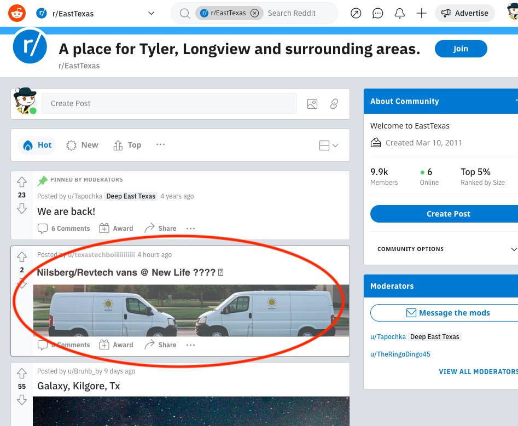This screenshot has height=426, width=518.
Task: Click the link post icon
Action: [334, 103]
